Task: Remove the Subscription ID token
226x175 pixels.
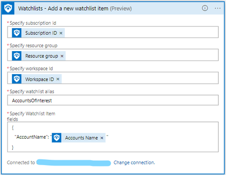Action: coord(61,33)
